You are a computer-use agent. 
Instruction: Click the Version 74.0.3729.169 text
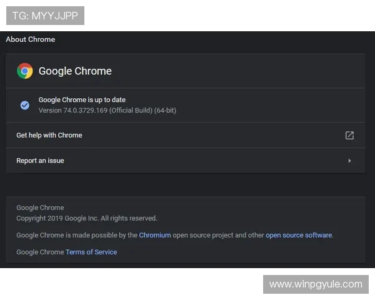point(107,111)
